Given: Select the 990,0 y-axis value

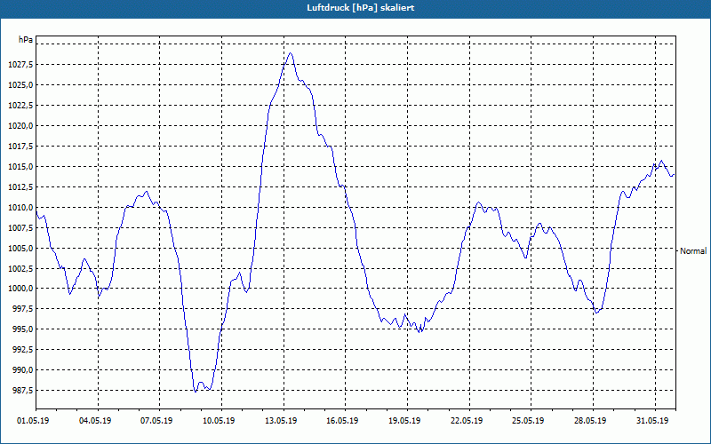Looking at the screenshot, I should [x=23, y=370].
